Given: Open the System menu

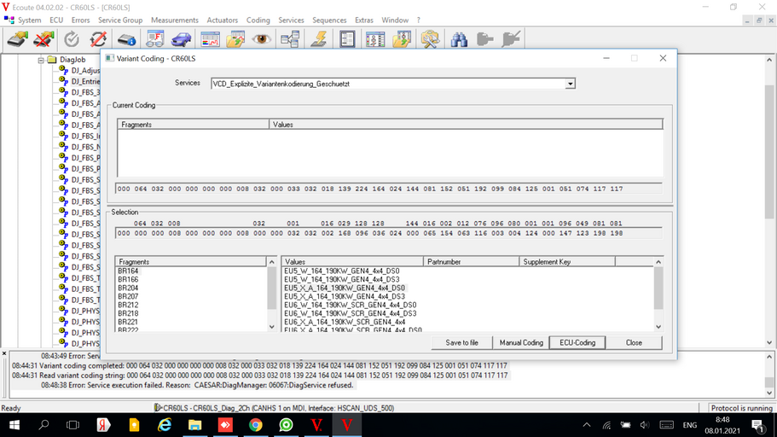Looking at the screenshot, I should tap(29, 20).
